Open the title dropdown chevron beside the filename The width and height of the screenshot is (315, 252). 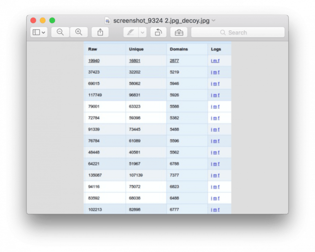(x=213, y=20)
